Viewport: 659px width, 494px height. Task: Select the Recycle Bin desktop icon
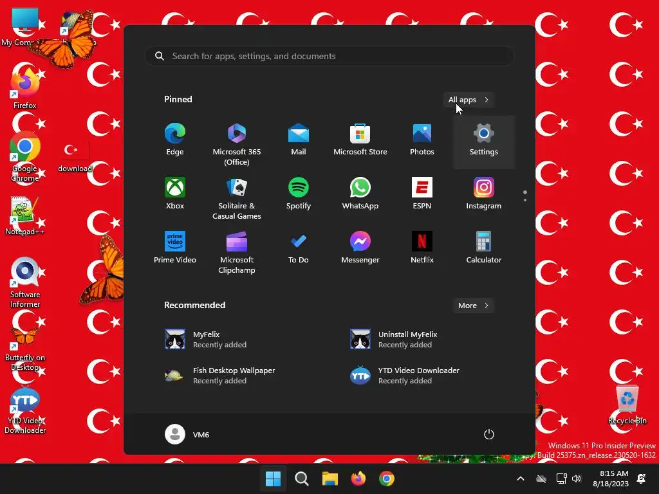point(627,405)
